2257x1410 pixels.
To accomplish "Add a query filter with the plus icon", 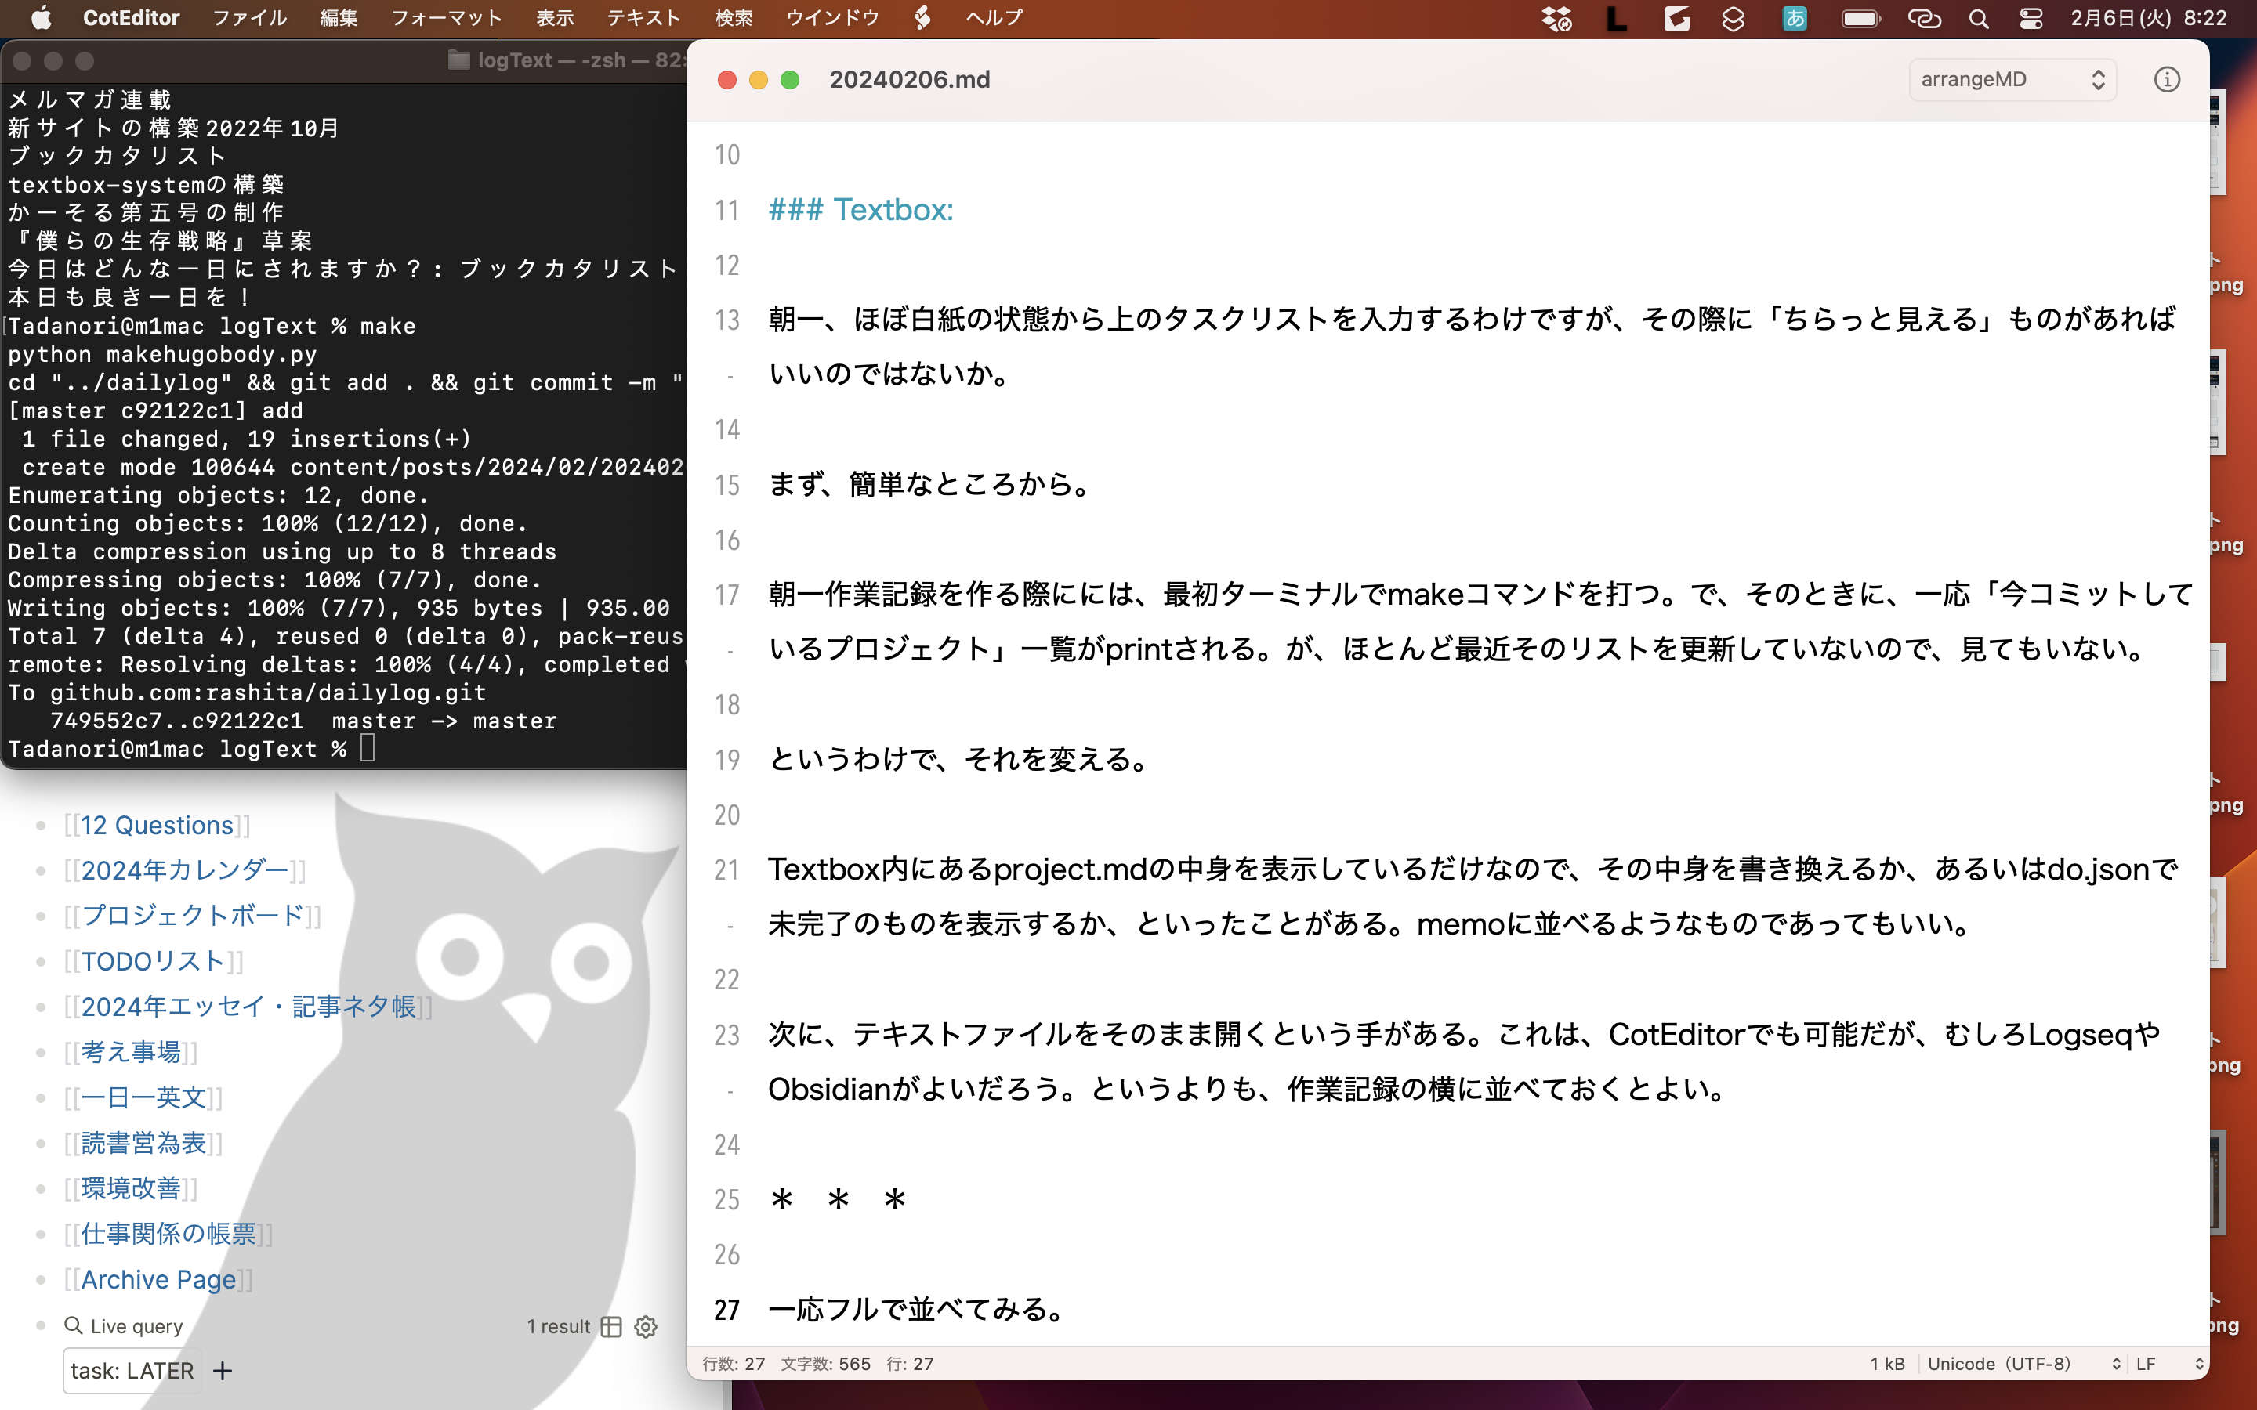I will (x=222, y=1371).
